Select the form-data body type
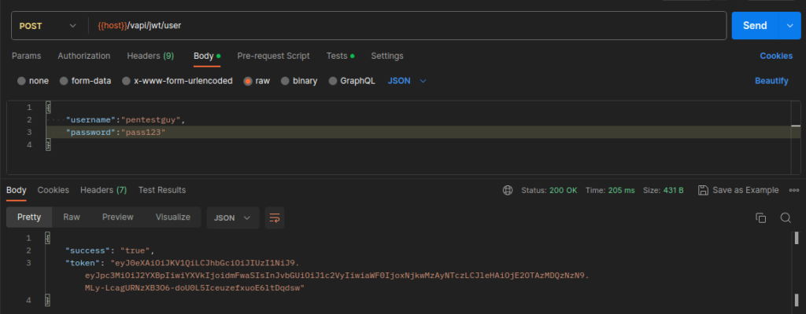 (x=85, y=81)
